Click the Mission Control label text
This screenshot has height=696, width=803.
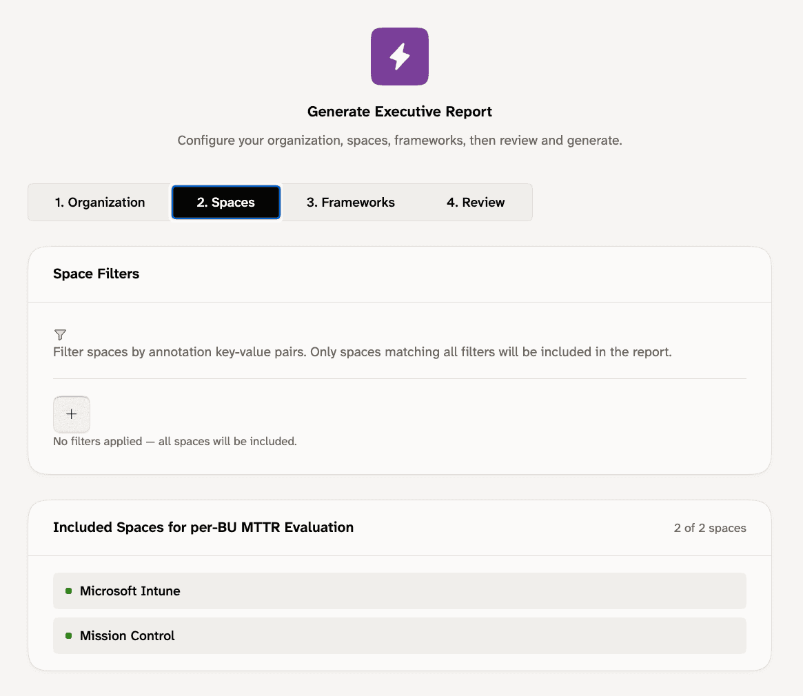127,635
